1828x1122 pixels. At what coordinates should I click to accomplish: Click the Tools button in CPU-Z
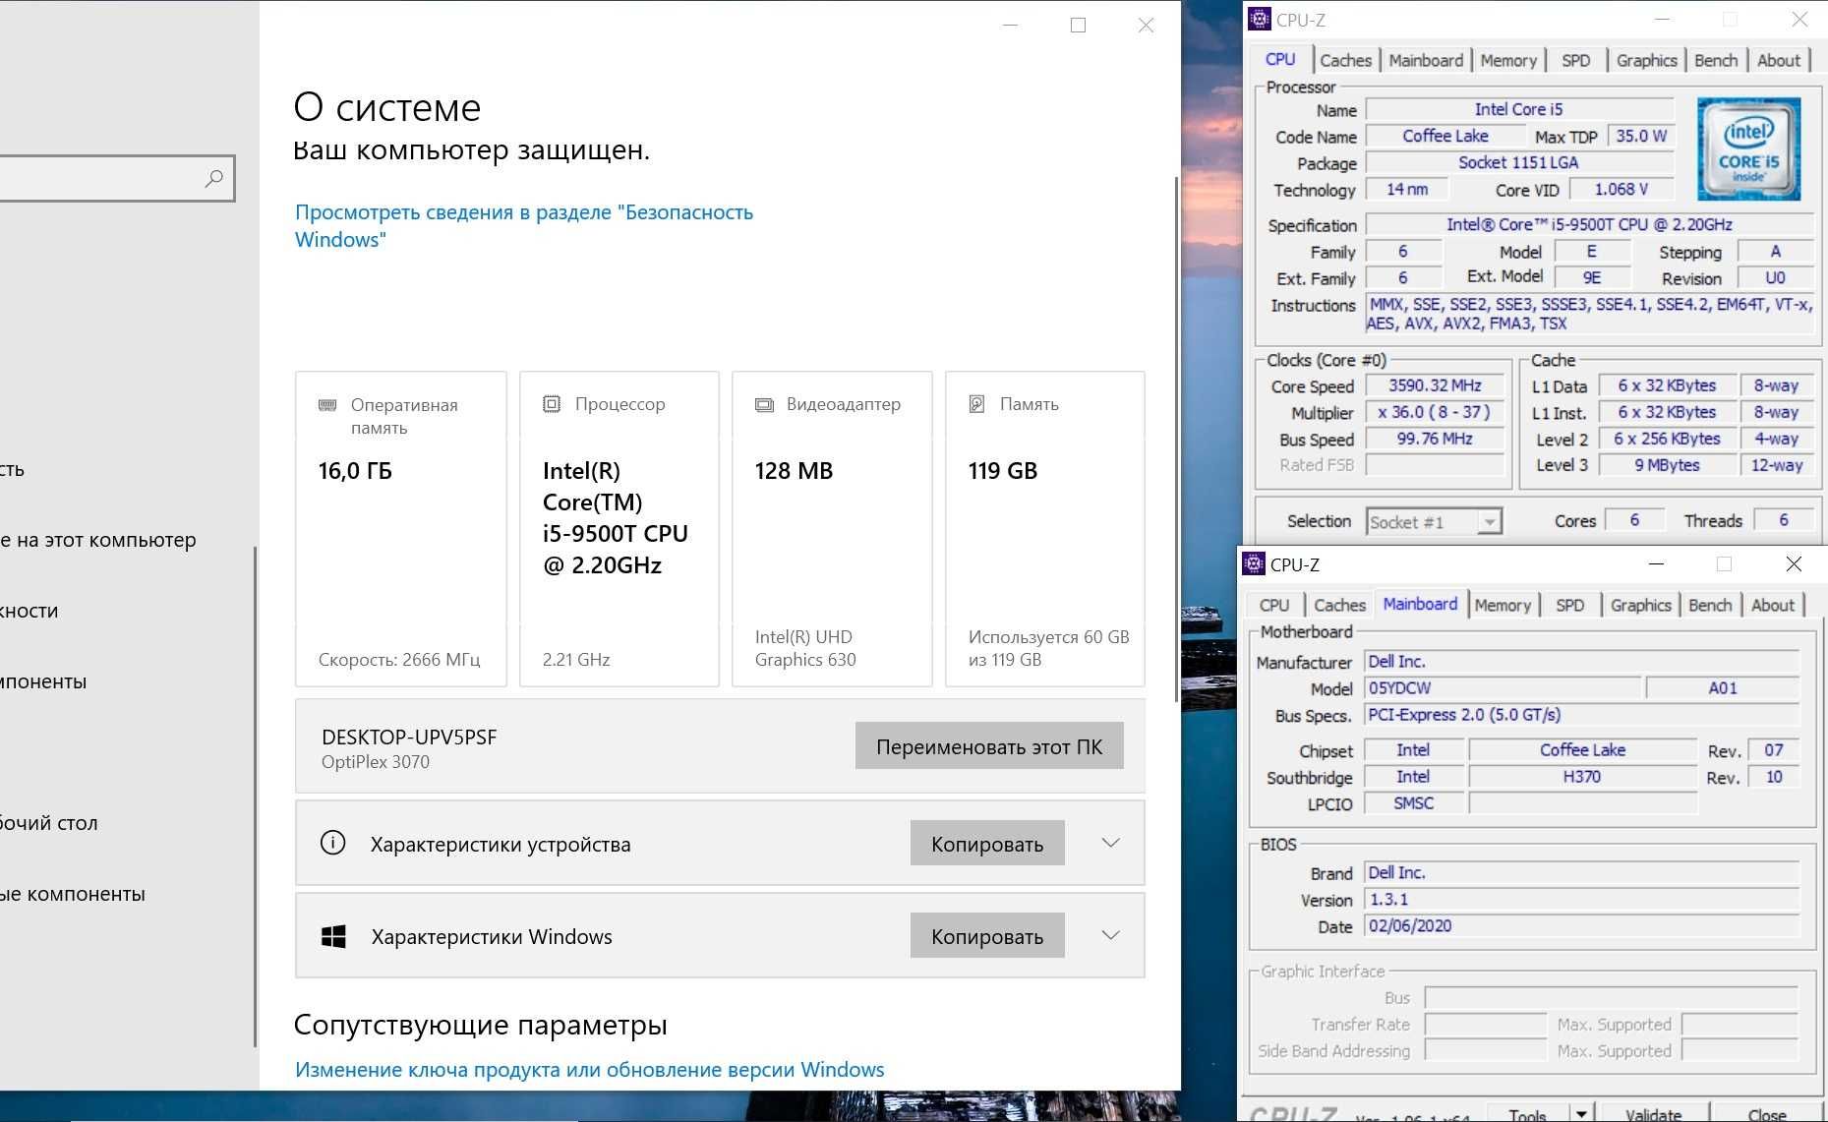pos(1527,1114)
